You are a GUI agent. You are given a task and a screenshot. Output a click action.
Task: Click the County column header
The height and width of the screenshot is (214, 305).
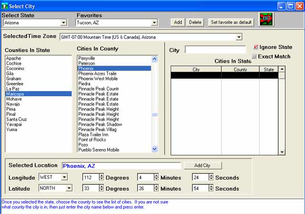pyautogui.click(x=240, y=70)
